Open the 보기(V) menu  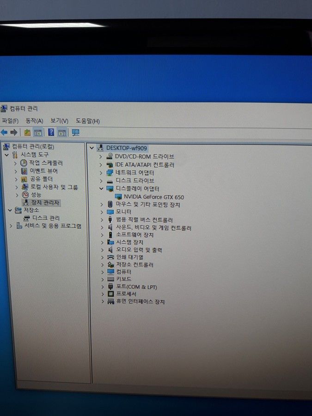point(60,121)
